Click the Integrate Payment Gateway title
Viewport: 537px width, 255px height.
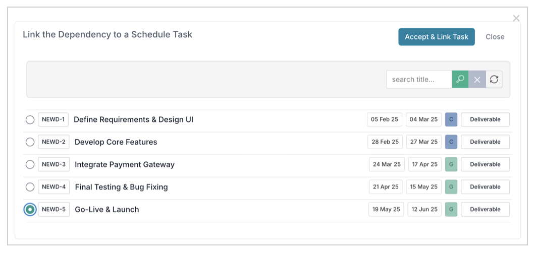coord(125,164)
